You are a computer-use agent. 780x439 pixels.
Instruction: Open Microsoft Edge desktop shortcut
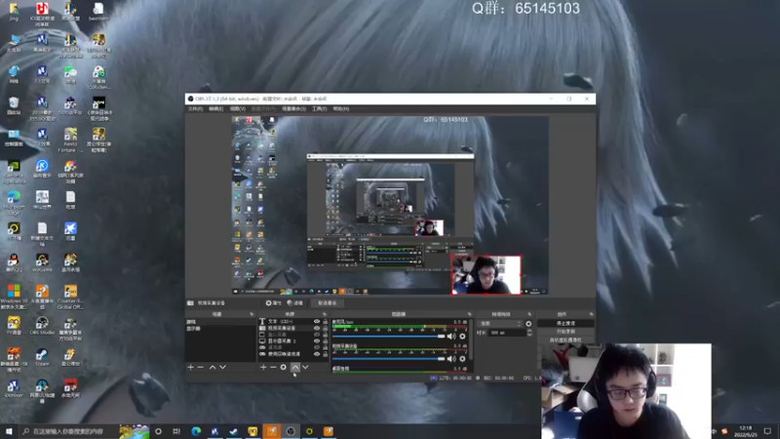pos(14,202)
